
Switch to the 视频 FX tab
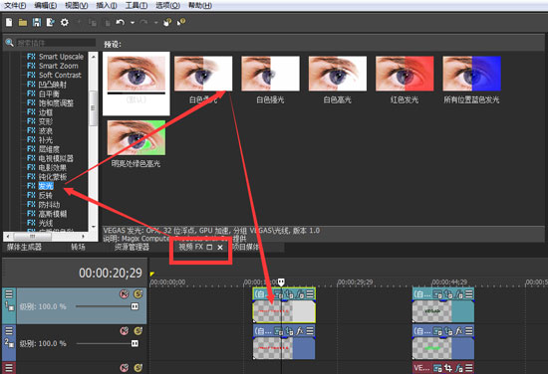(191, 247)
